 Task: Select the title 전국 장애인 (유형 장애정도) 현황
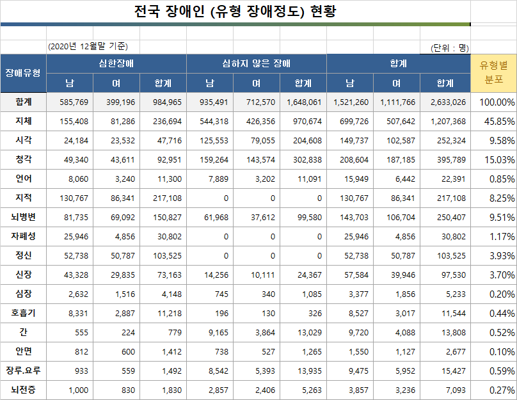(x=235, y=12)
